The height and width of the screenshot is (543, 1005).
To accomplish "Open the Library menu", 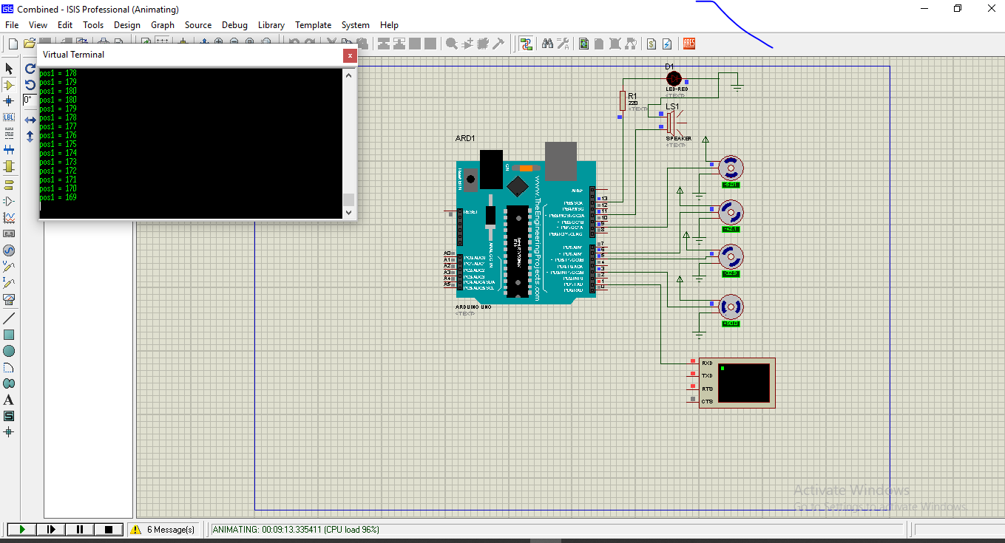I will pyautogui.click(x=271, y=24).
